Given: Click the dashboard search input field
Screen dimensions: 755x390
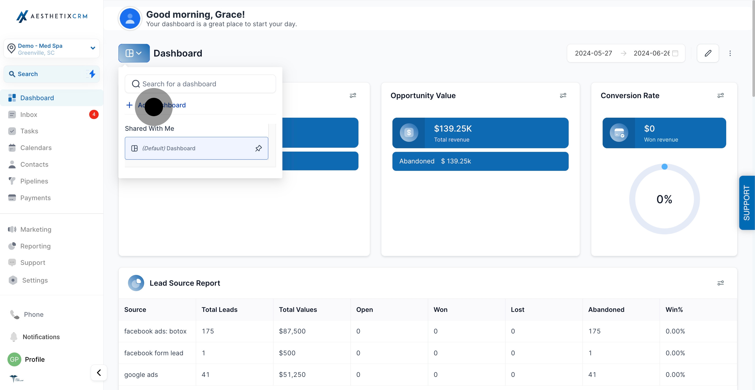Looking at the screenshot, I should tap(200, 84).
